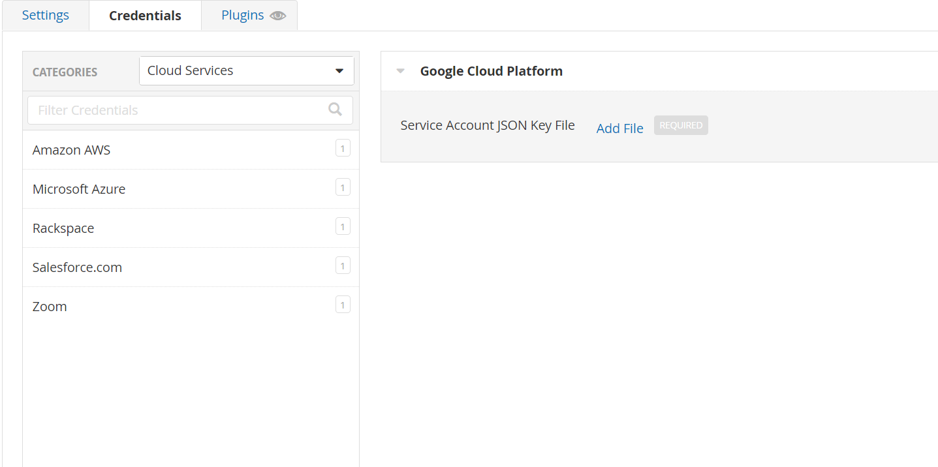
Task: Click the eye icon on Plugins tab
Action: coord(278,16)
